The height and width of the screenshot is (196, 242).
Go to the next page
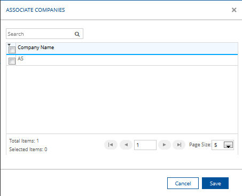(165, 145)
